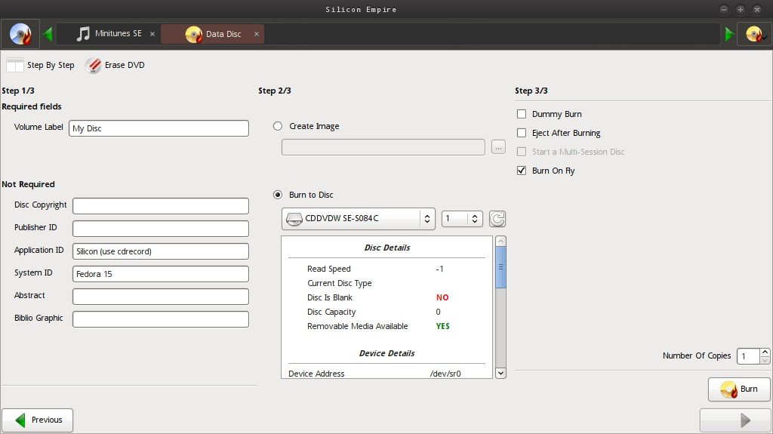
Task: Close the Data Disc tab
Action: 257,34
